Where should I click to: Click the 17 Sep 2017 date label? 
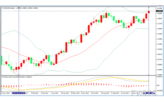(115, 93)
